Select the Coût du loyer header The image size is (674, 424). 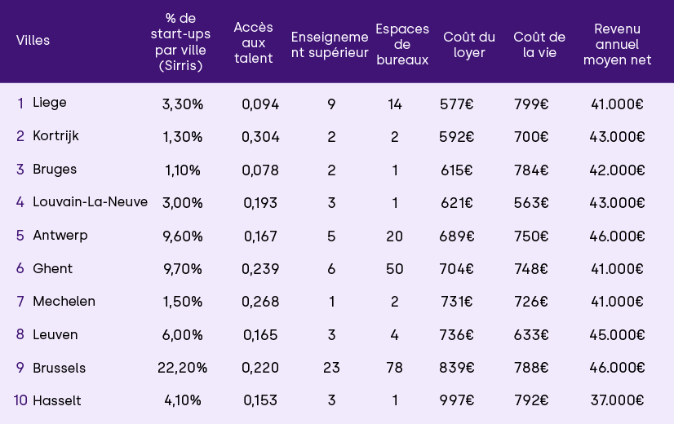[469, 45]
